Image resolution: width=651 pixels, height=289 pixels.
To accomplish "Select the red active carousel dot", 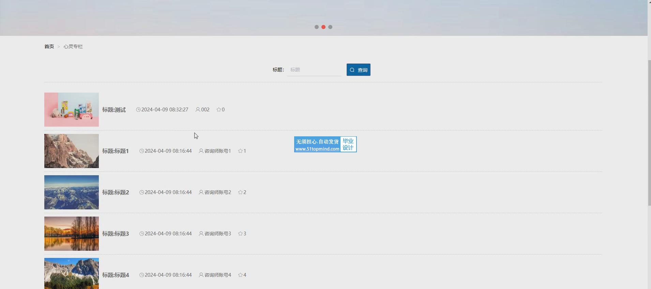I will (323, 27).
